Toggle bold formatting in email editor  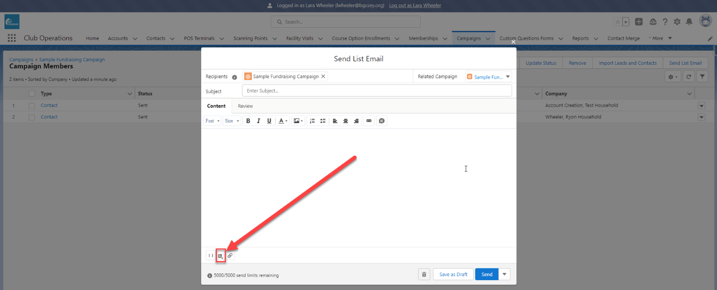[248, 121]
